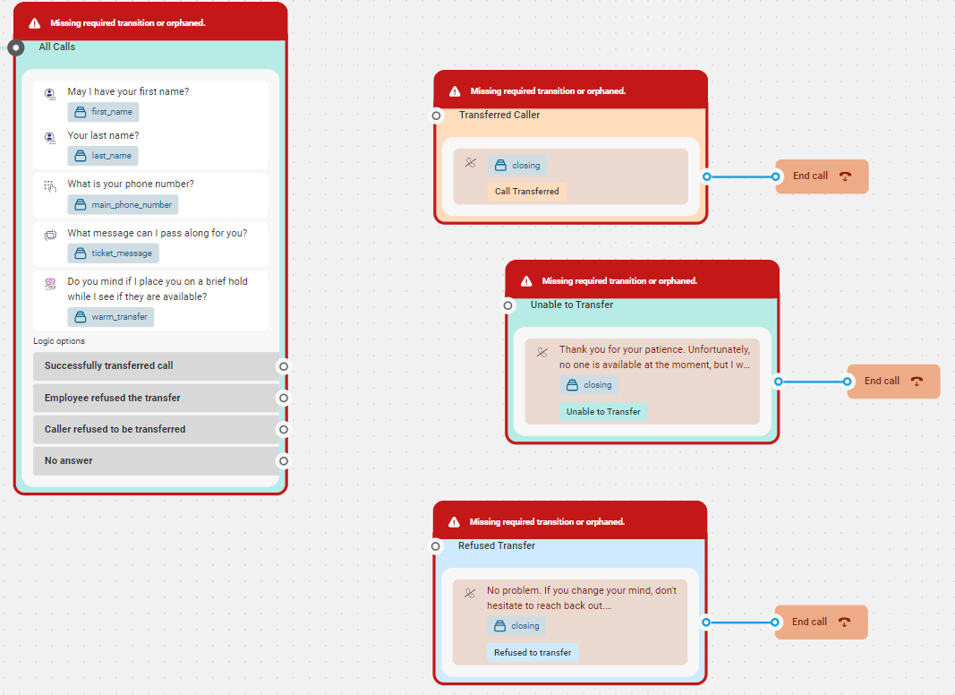Click the warning icon on Refused Transfer node
This screenshot has width=955, height=695.
(454, 522)
